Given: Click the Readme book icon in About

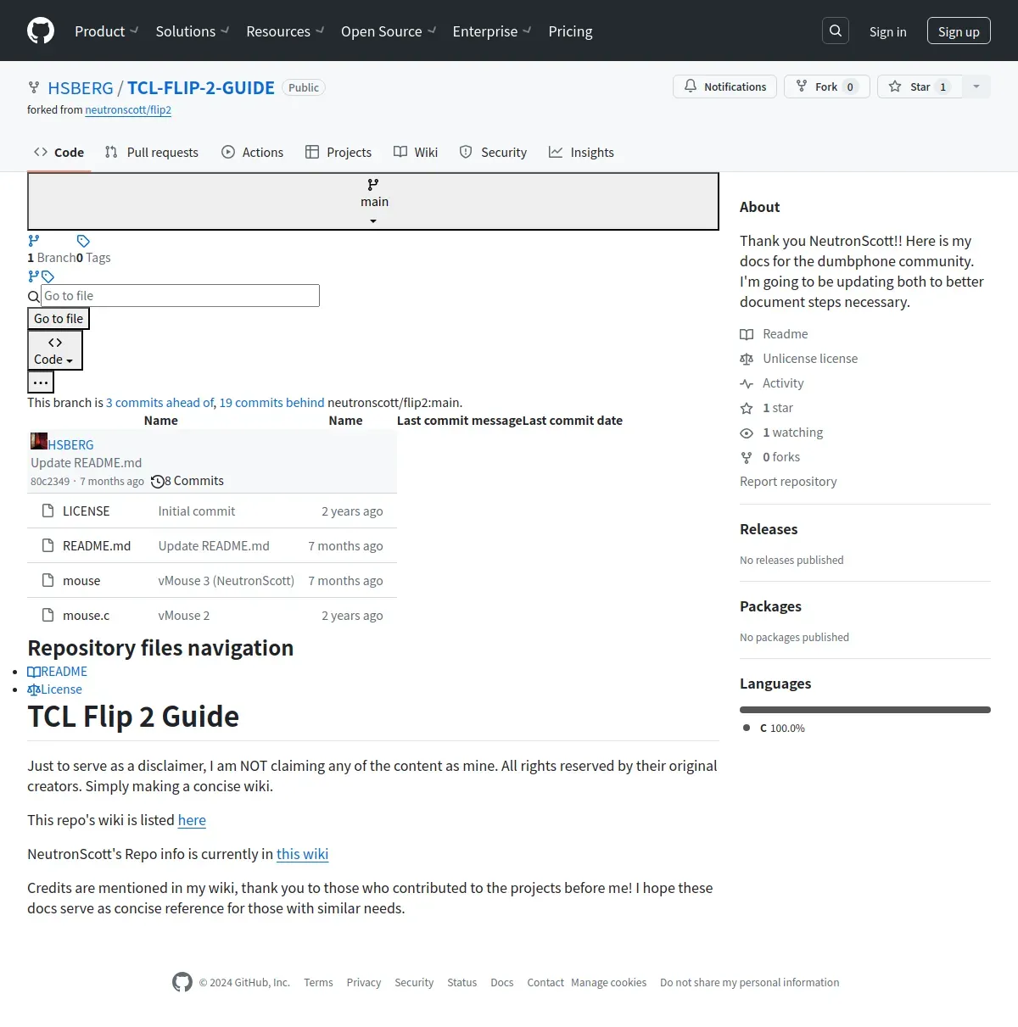Looking at the screenshot, I should coord(747,334).
